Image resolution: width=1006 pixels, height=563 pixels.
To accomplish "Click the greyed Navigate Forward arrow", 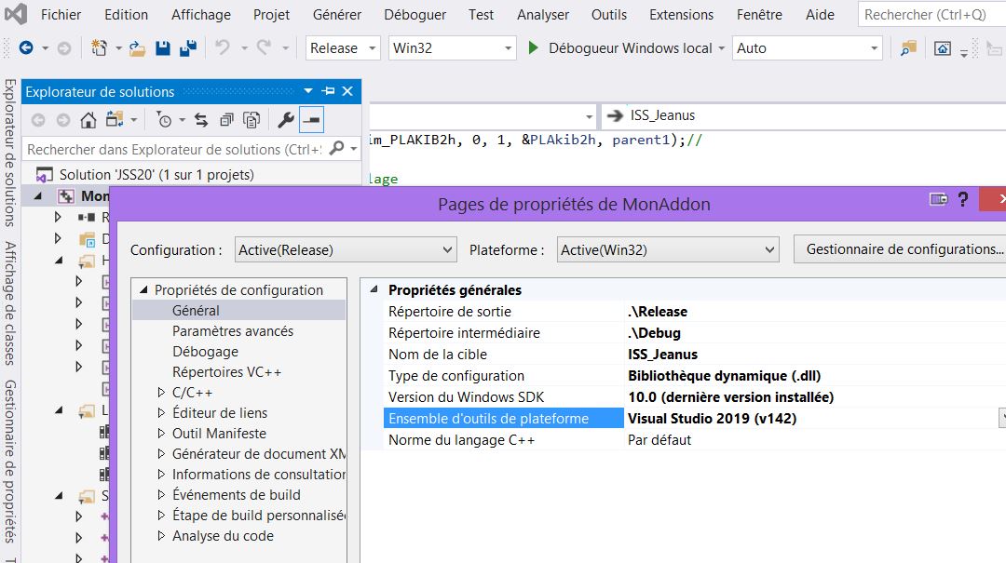I will point(64,48).
